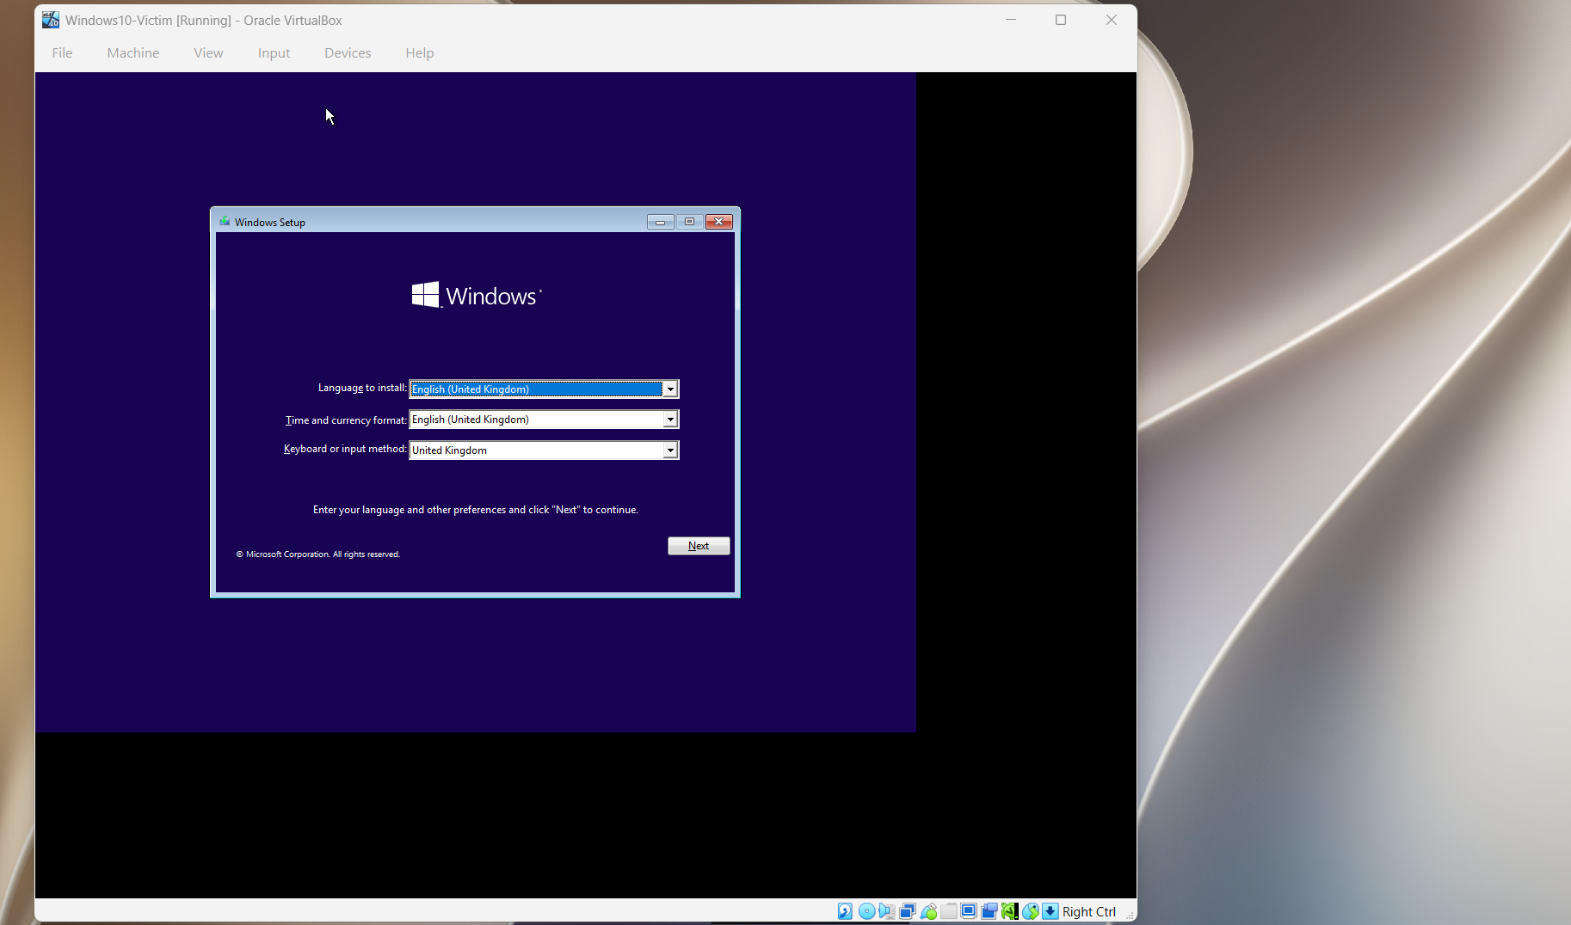Open the USB devices status icon
Image resolution: width=1571 pixels, height=925 pixels.
(928, 911)
